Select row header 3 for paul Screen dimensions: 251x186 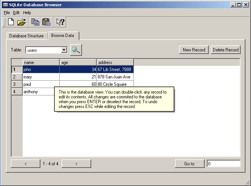coord(17,84)
